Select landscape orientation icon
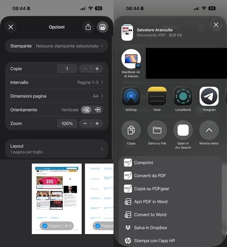Viewport: 227px width, 247px height. point(98,110)
